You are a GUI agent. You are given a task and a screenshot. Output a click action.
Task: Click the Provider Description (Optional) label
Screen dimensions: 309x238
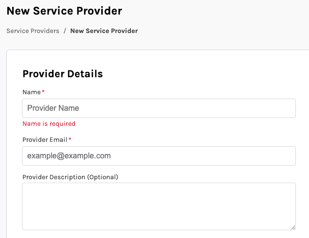click(x=70, y=177)
